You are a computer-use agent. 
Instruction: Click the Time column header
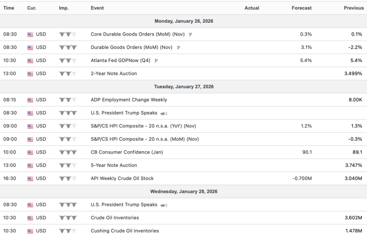tap(9, 8)
